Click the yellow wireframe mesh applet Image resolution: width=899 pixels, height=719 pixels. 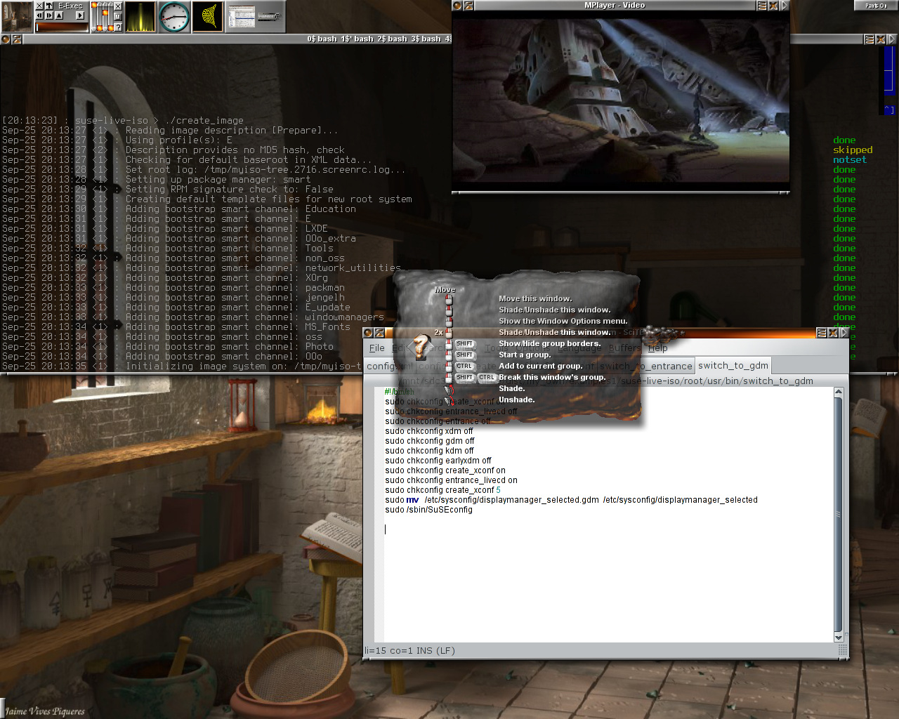click(208, 17)
